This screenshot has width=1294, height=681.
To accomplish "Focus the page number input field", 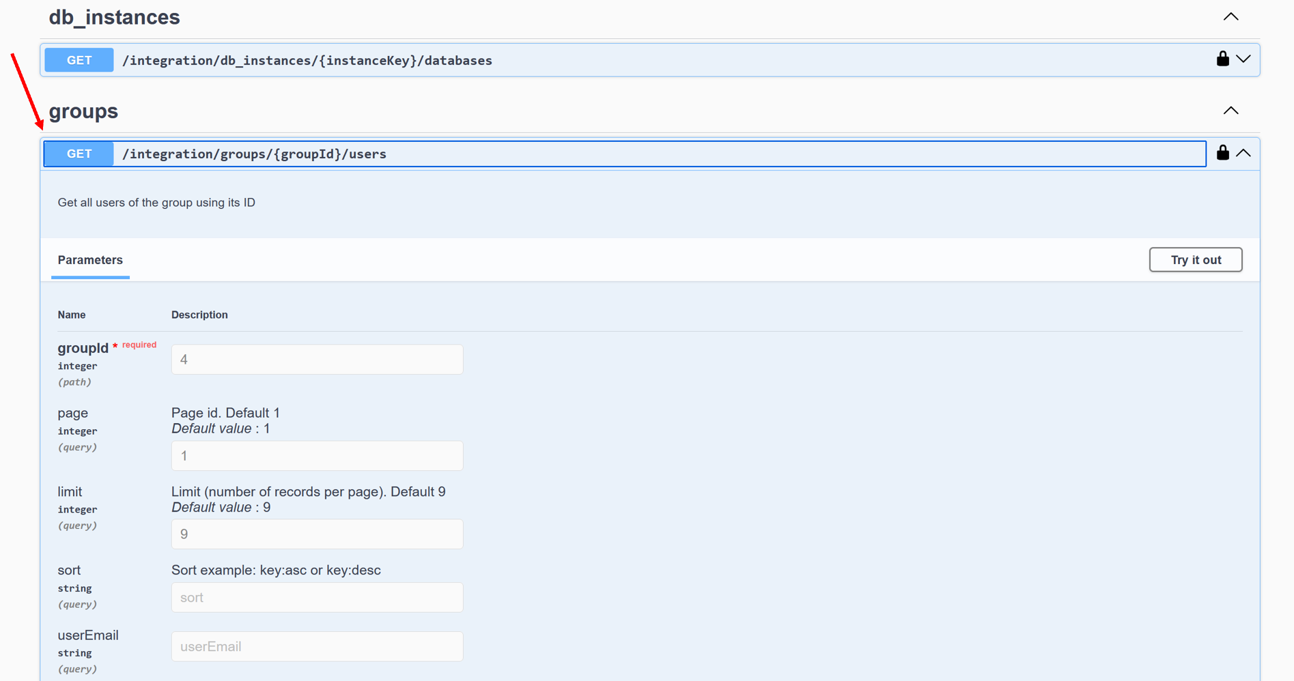I will pos(317,456).
